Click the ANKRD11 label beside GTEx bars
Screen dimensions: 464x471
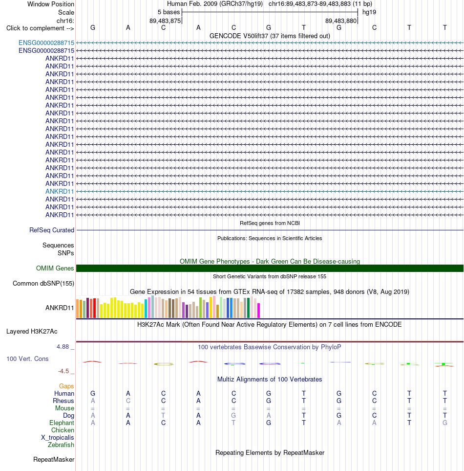(60, 308)
